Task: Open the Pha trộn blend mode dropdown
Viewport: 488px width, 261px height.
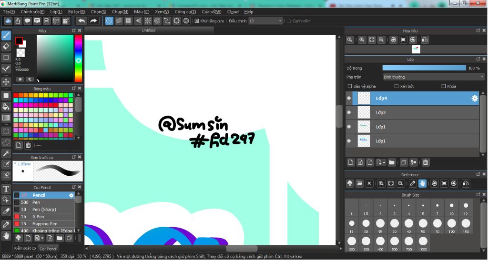Action: 434,77
